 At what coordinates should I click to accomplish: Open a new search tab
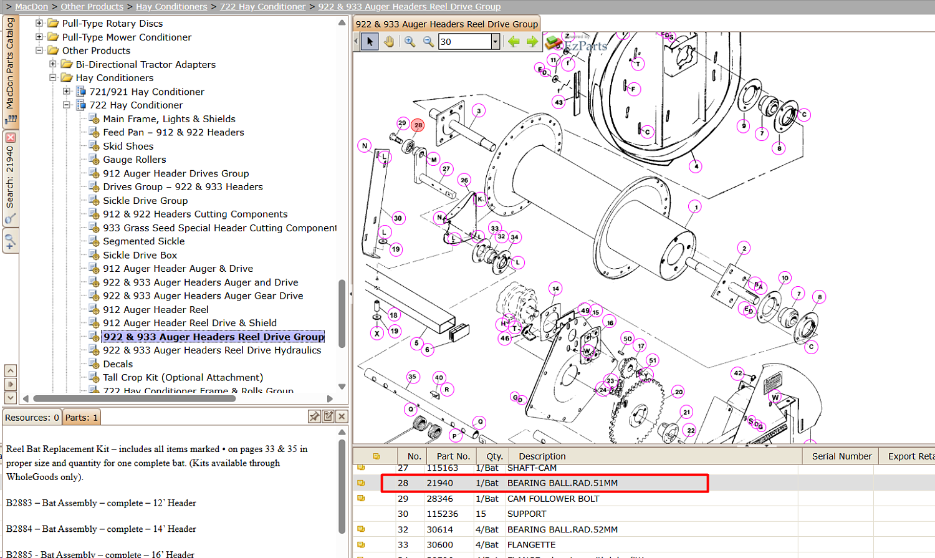tap(10, 241)
